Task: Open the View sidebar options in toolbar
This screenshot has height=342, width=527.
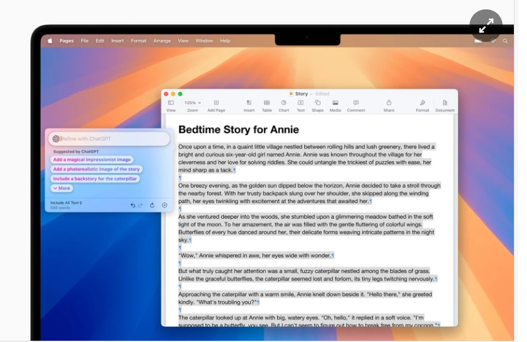Action: pyautogui.click(x=171, y=103)
